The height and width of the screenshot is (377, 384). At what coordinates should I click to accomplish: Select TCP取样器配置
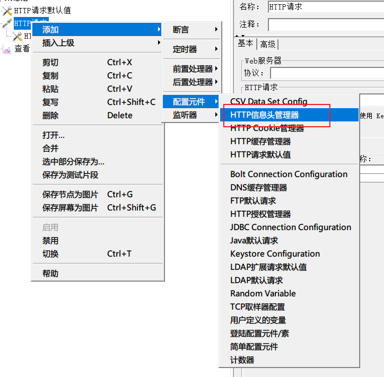click(x=289, y=306)
